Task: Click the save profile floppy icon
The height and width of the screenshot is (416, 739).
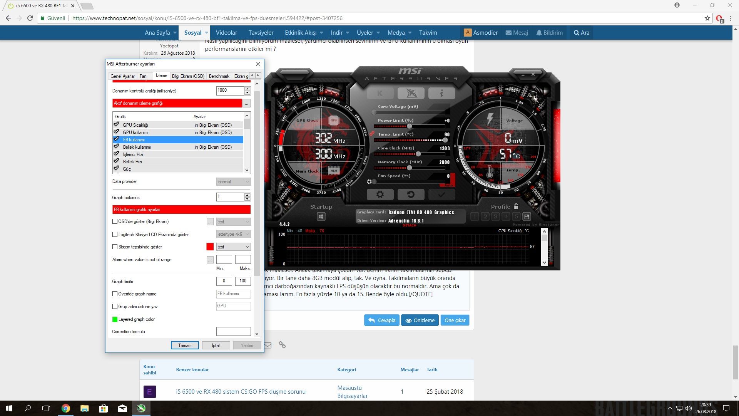Action: [527, 217]
